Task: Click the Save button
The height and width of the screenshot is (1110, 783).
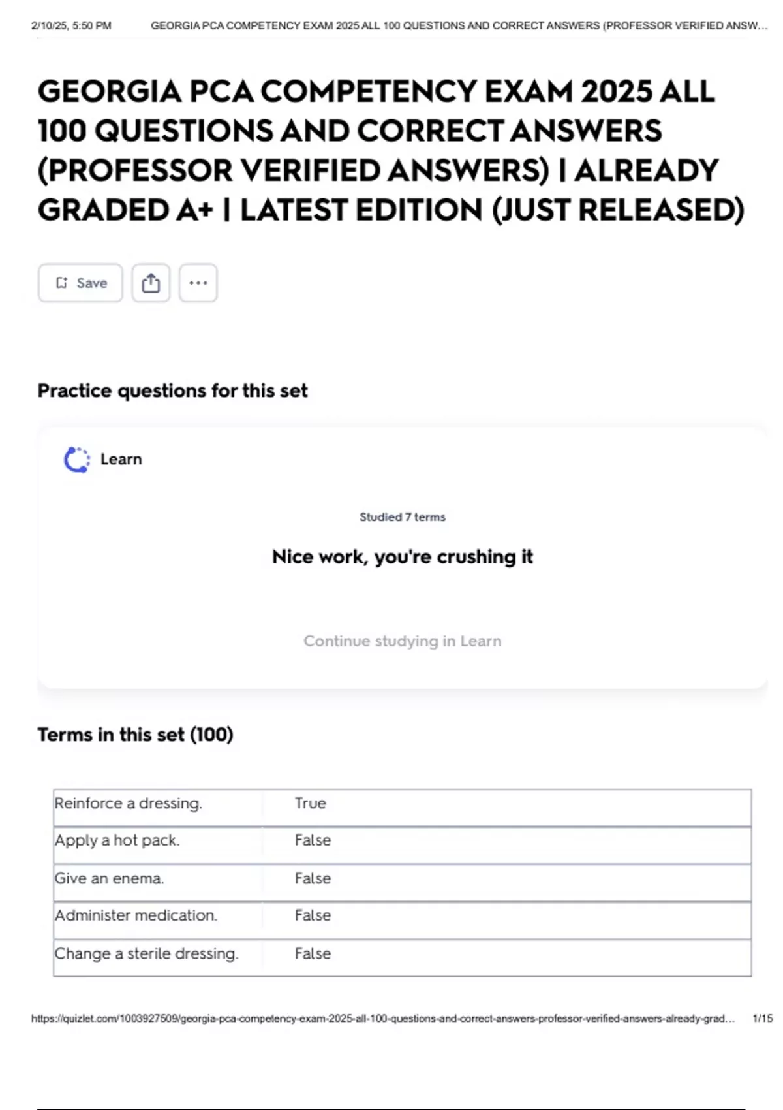Action: click(x=80, y=283)
